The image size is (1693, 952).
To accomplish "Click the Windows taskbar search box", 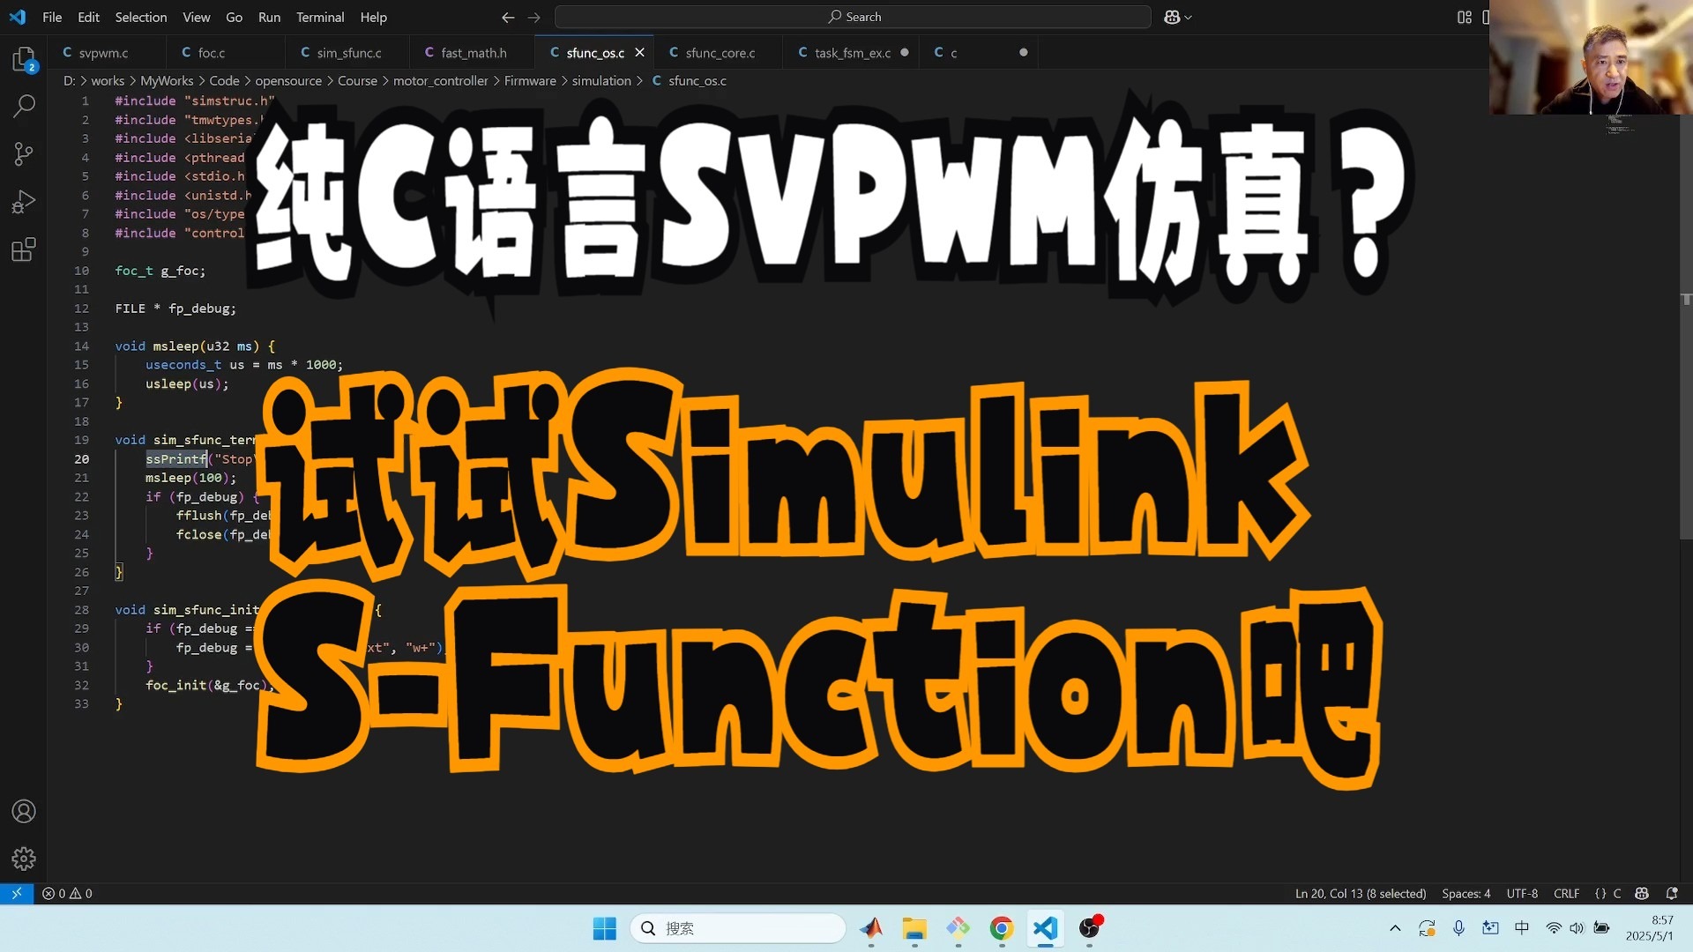I will [x=738, y=928].
